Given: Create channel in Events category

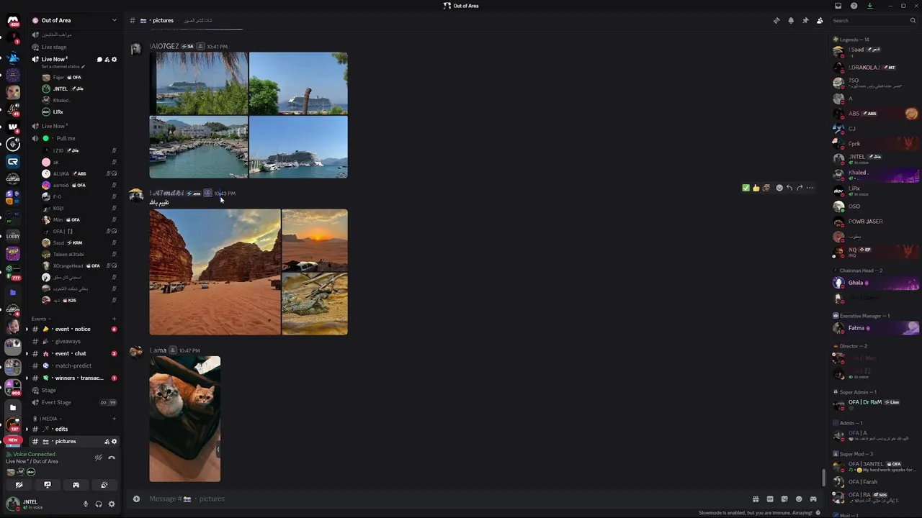Looking at the screenshot, I should [114, 319].
